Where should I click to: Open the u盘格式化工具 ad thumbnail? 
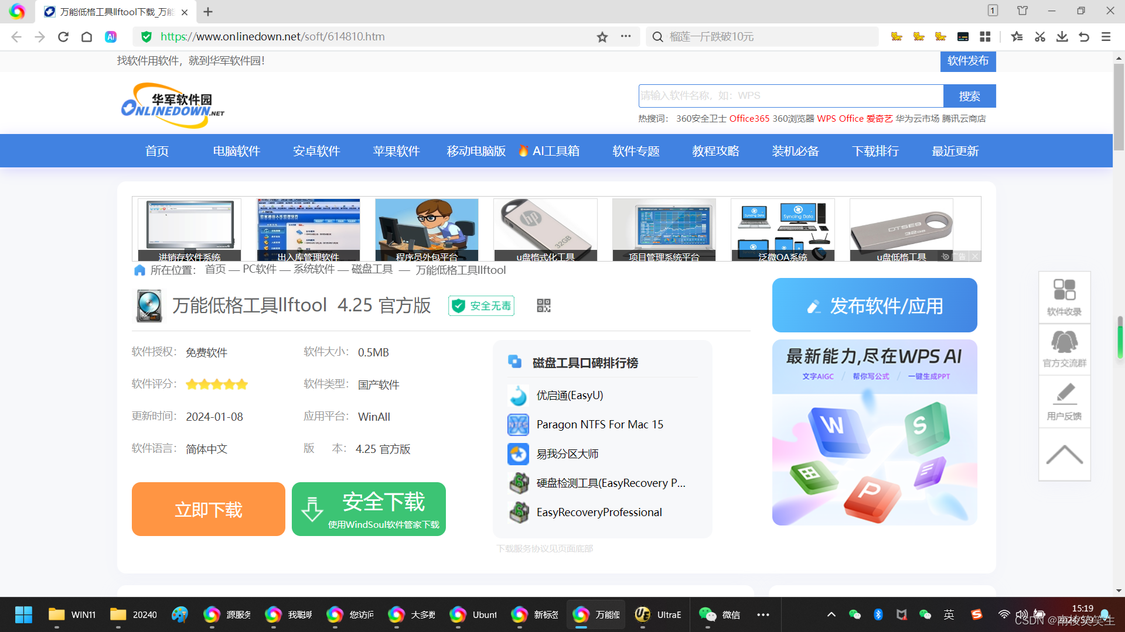tap(545, 229)
